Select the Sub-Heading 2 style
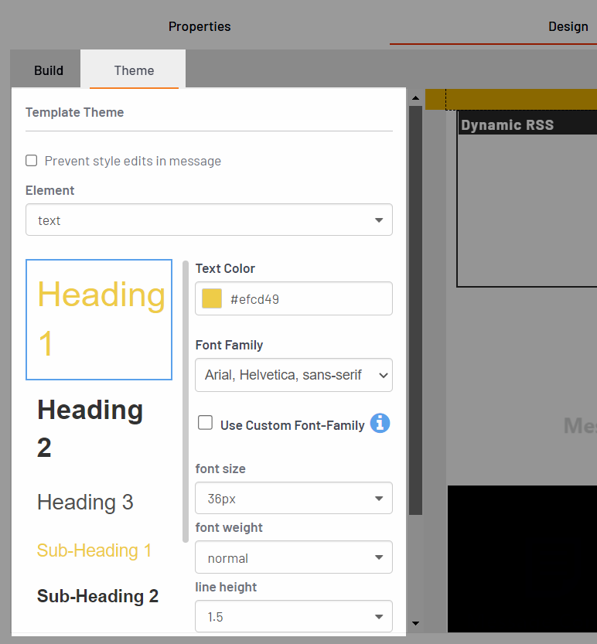Screen dimensions: 597x644 [98, 596]
